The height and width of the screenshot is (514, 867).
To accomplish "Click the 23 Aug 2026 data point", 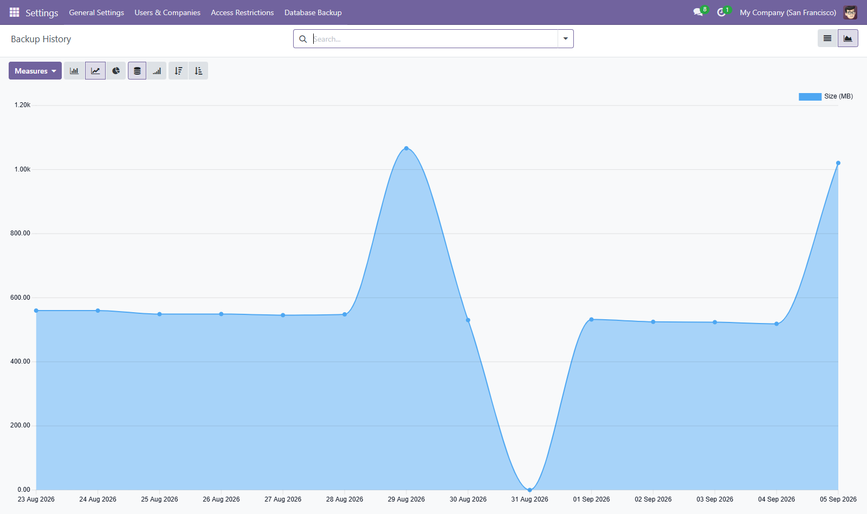I will 36,311.
